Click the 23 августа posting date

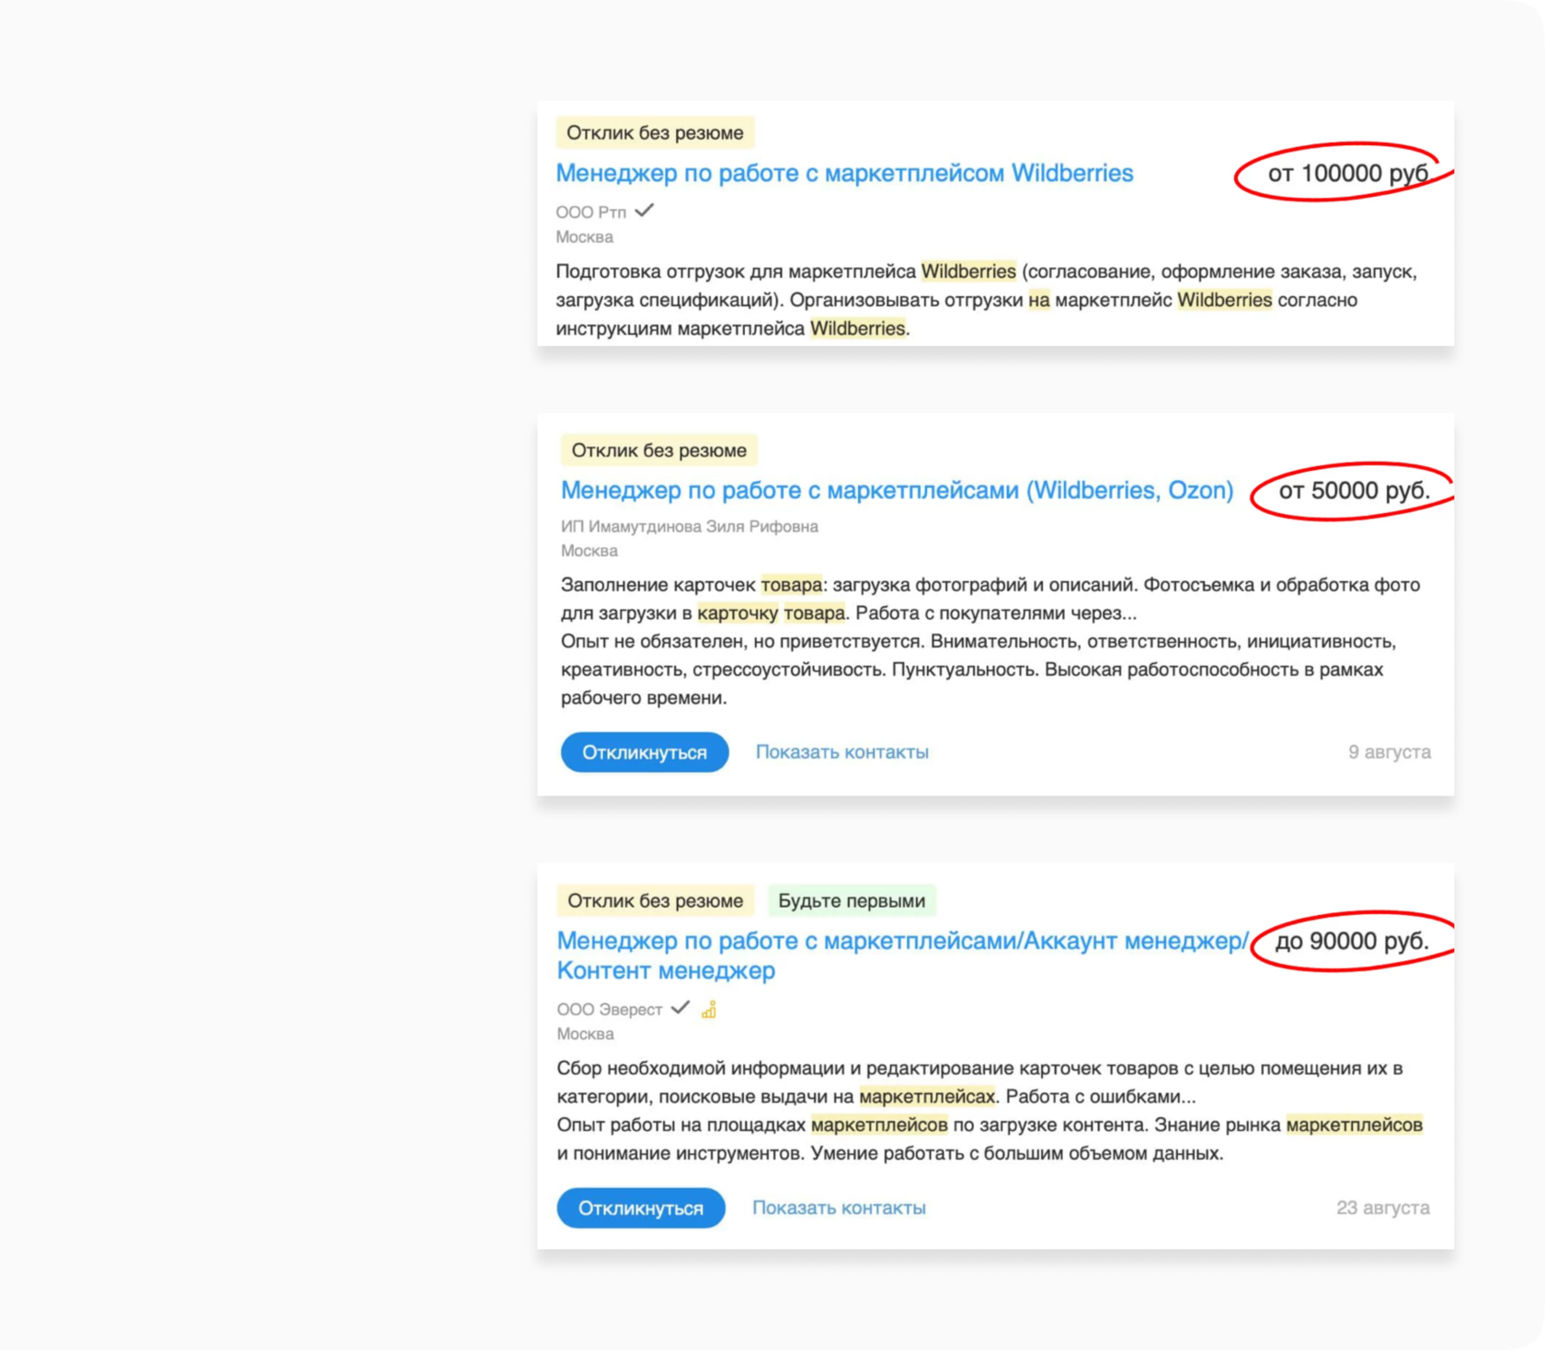[x=1382, y=1207]
